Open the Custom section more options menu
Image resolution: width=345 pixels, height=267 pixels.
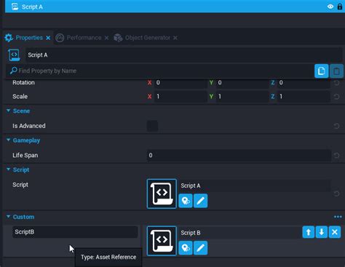[x=338, y=217]
